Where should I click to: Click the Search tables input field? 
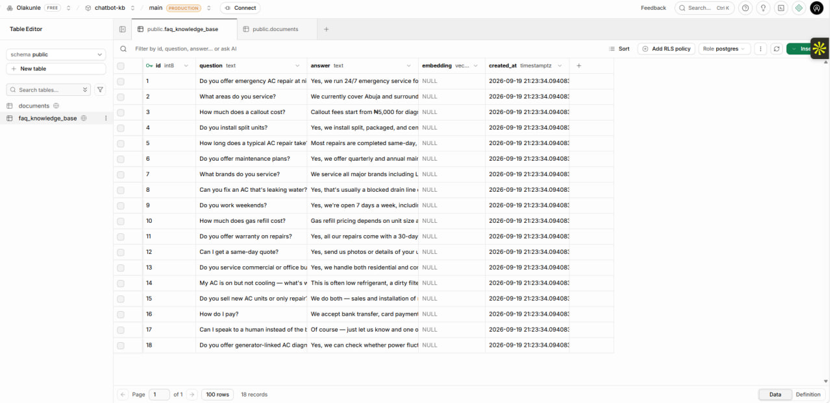[x=49, y=90]
